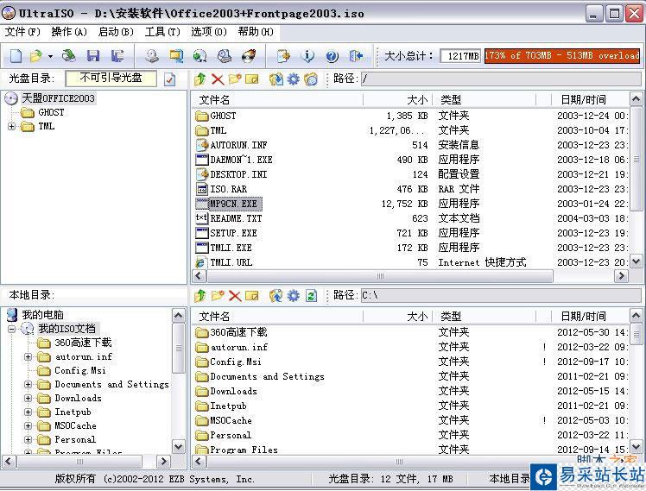The width and height of the screenshot is (646, 491).
Task: Click the local path field showing C:\
Action: coord(501,295)
